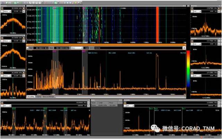Click the frequency field in the bottom-left spectrum panel

(x=45, y=103)
